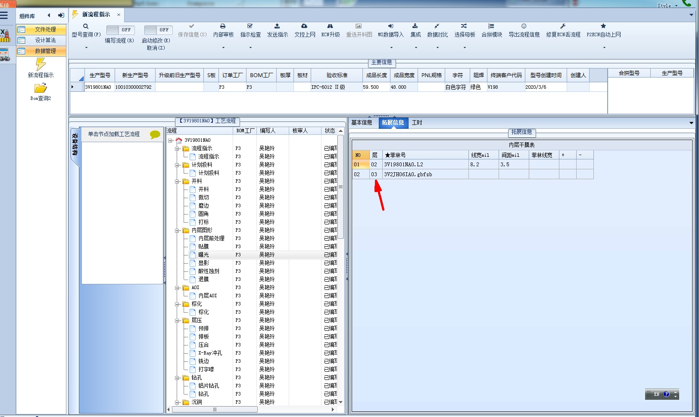
Task: Open the 数据管理 sidebar section
Action: [x=41, y=51]
